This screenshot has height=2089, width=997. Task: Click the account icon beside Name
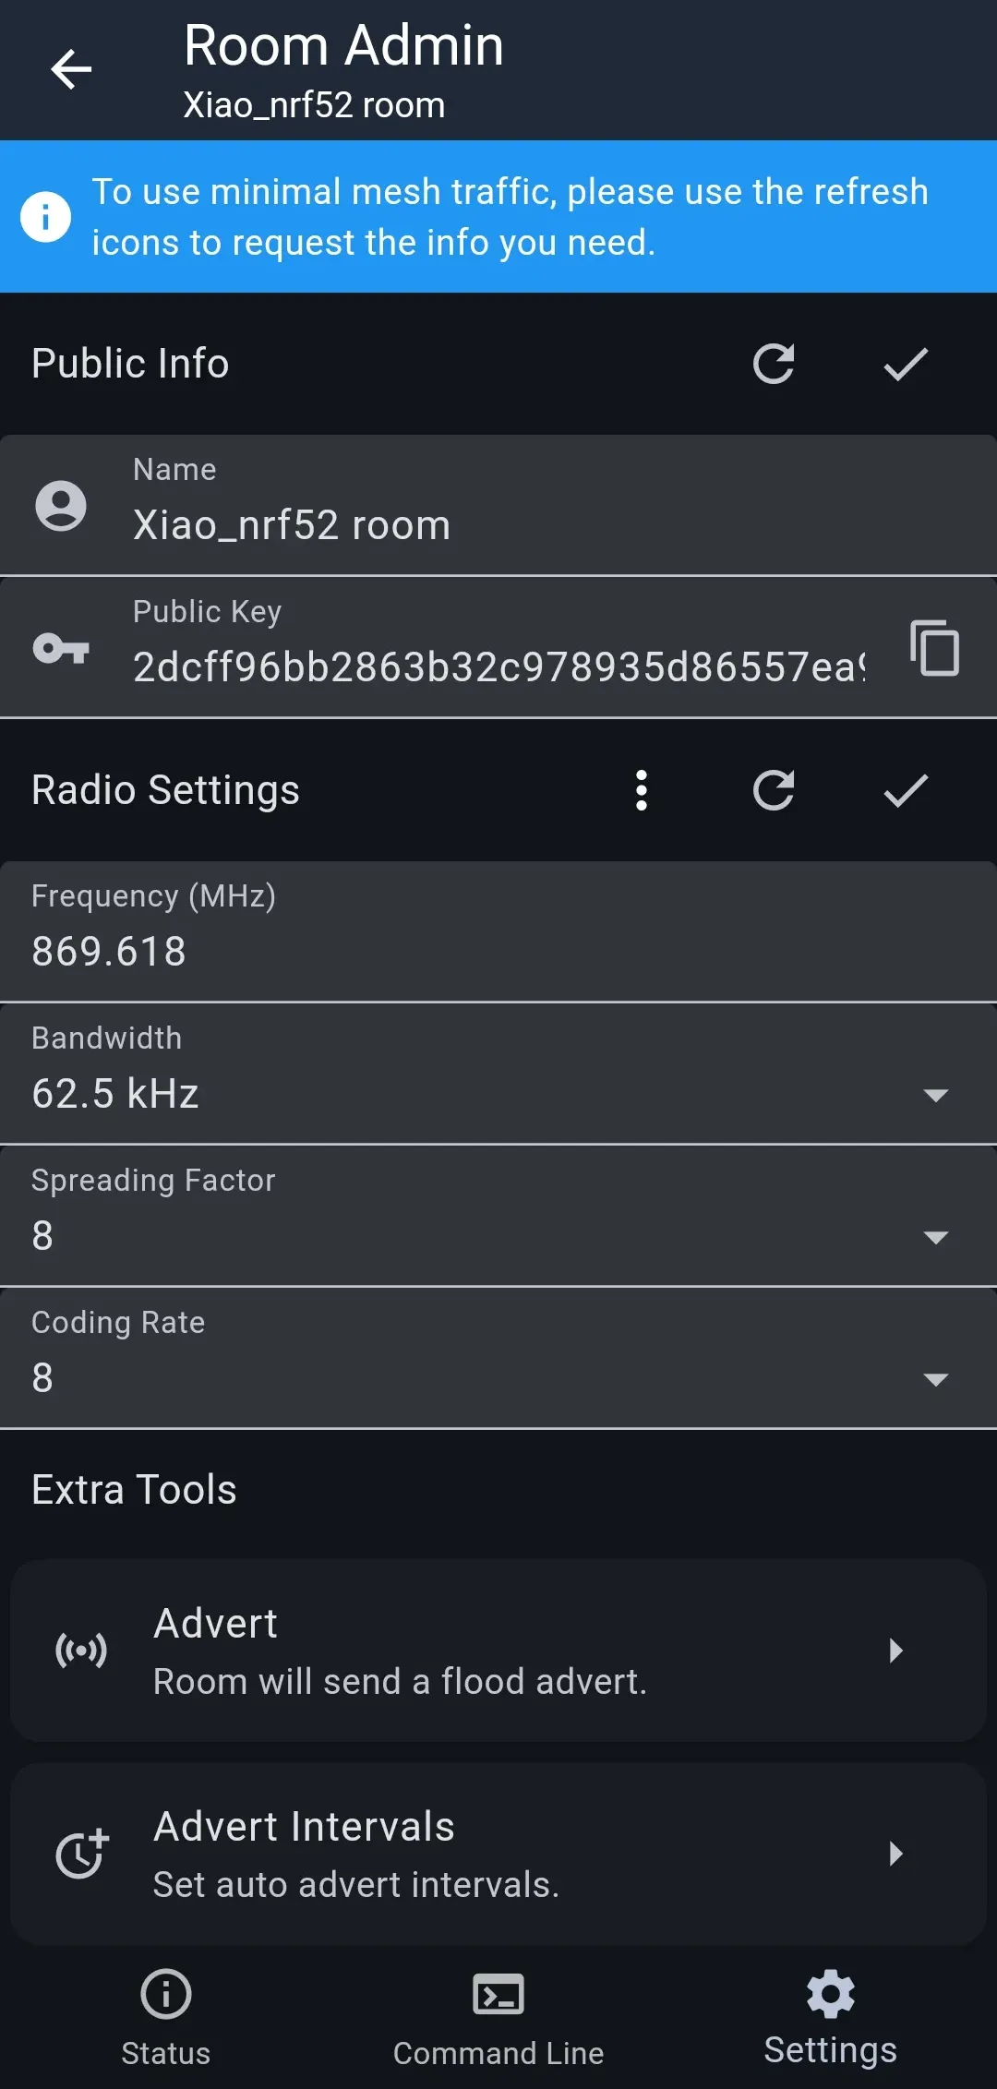click(x=61, y=506)
